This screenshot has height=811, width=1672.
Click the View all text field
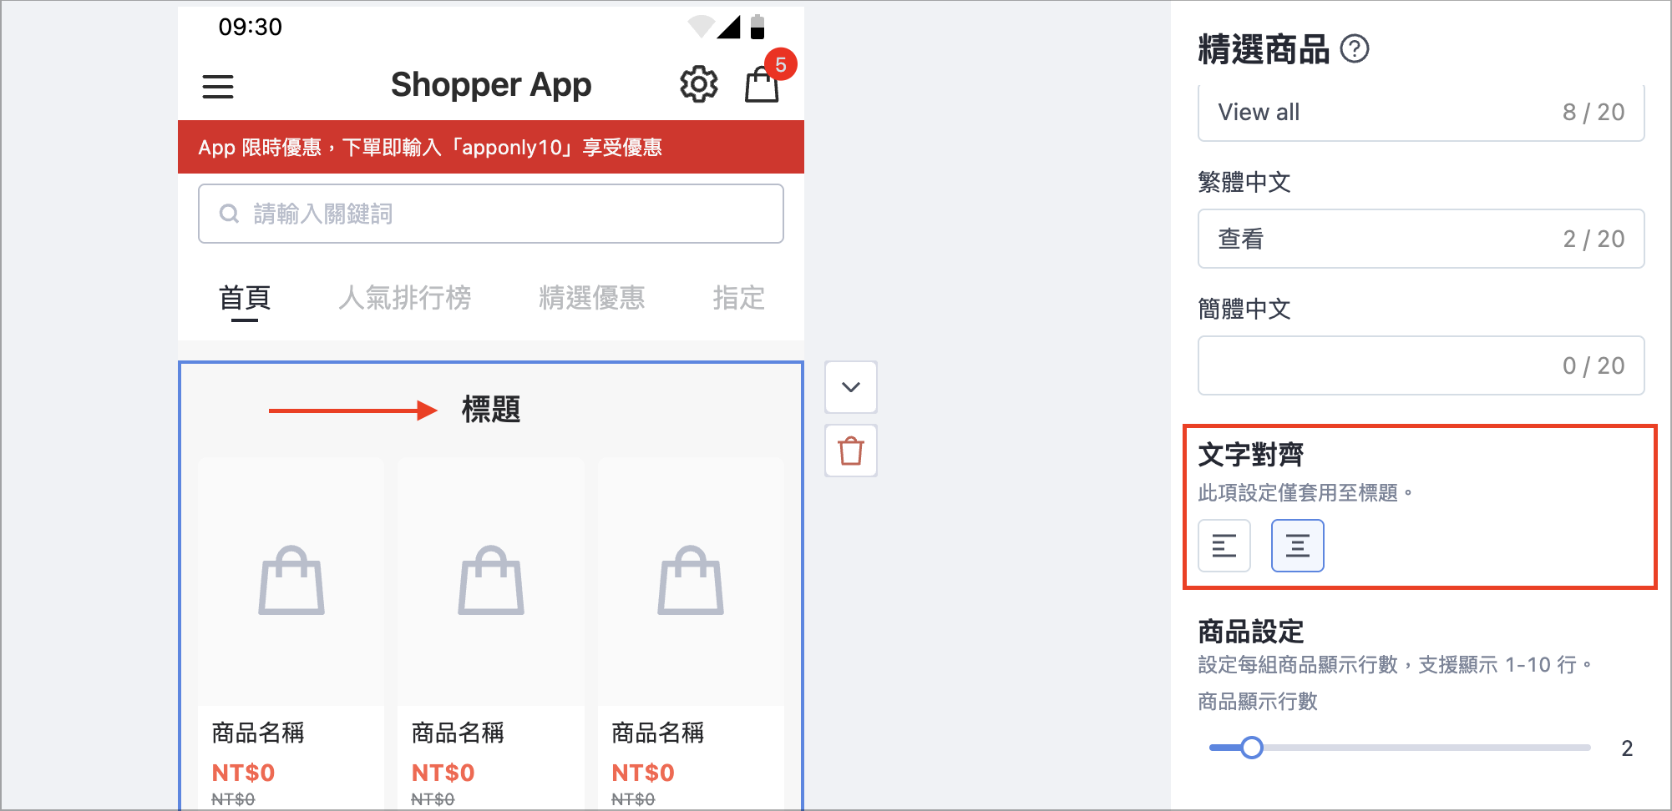(x=1421, y=112)
